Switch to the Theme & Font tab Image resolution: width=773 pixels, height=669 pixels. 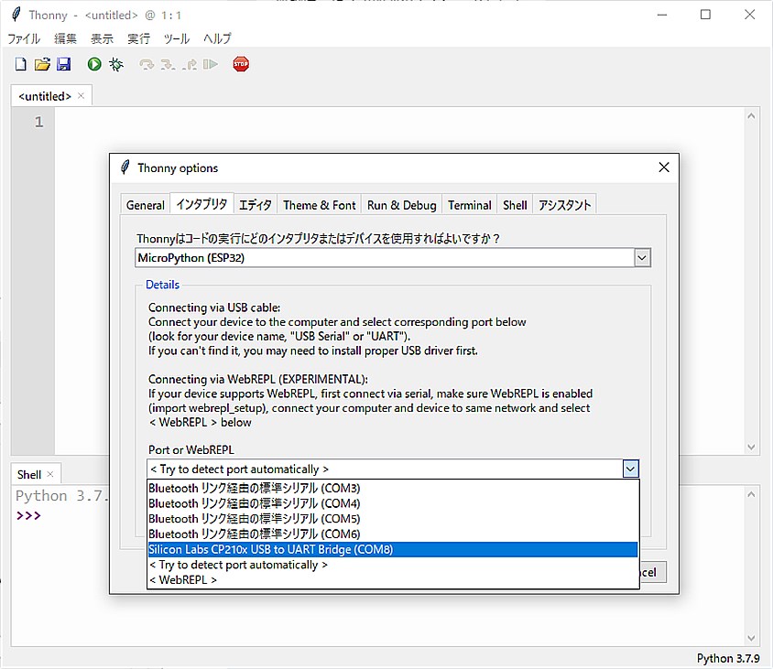[x=319, y=204]
